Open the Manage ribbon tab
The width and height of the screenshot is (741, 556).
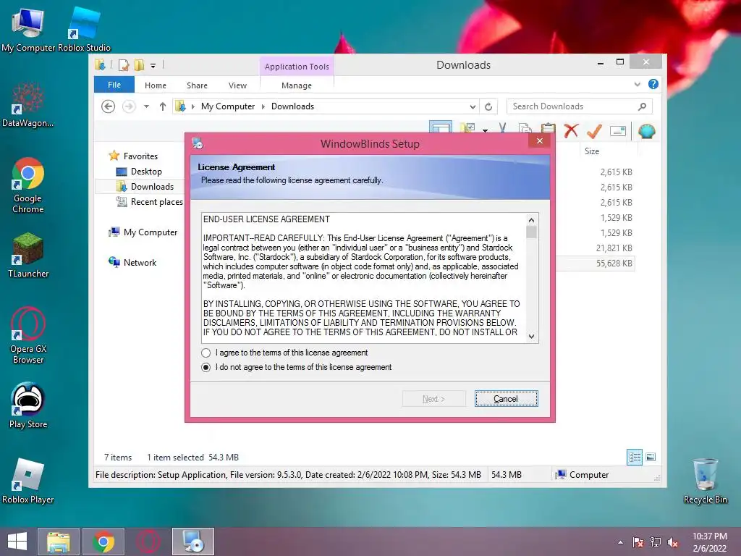click(x=297, y=85)
